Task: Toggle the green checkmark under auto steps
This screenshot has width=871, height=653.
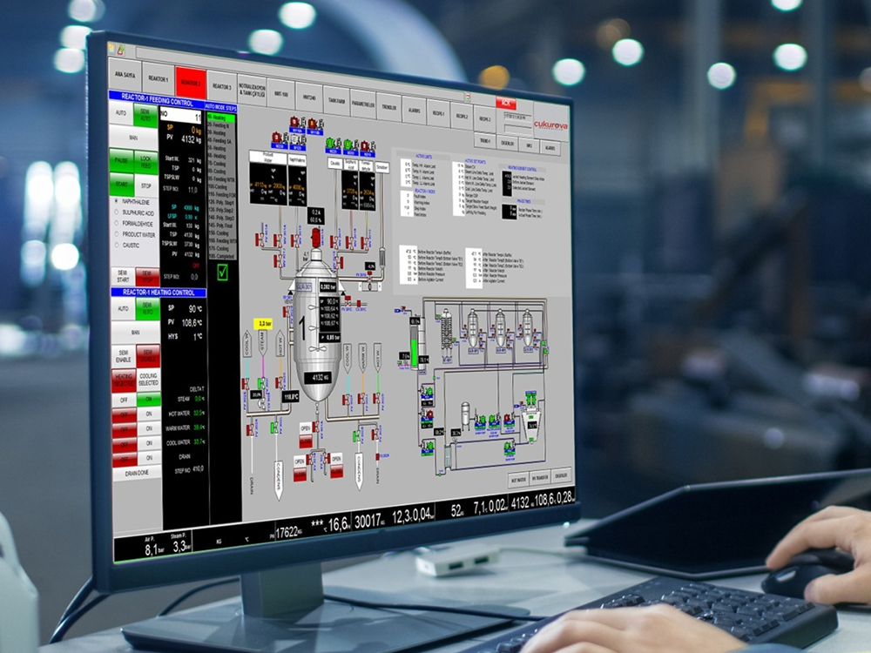Action: click(x=220, y=273)
